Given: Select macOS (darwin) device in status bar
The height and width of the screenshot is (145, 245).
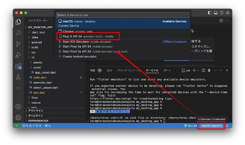Looking at the screenshot, I should click(211, 126).
